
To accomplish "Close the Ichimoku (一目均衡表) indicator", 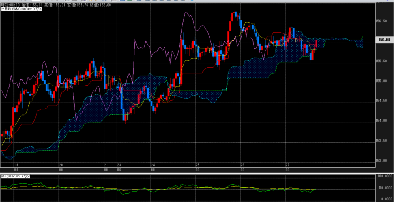I will tap(40, 9).
